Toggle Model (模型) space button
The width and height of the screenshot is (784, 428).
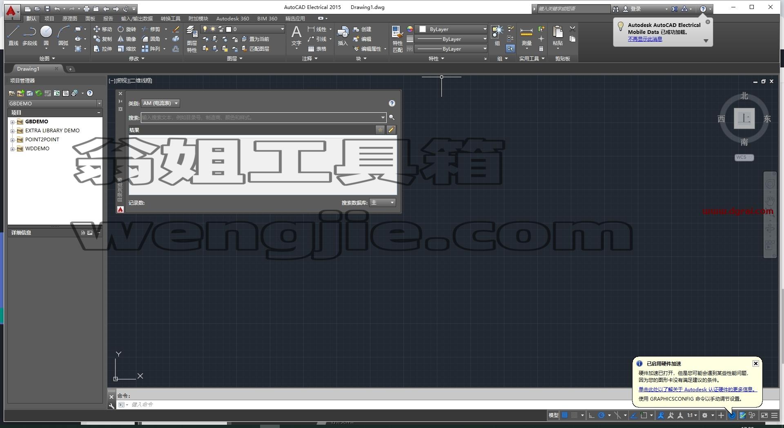[553, 415]
